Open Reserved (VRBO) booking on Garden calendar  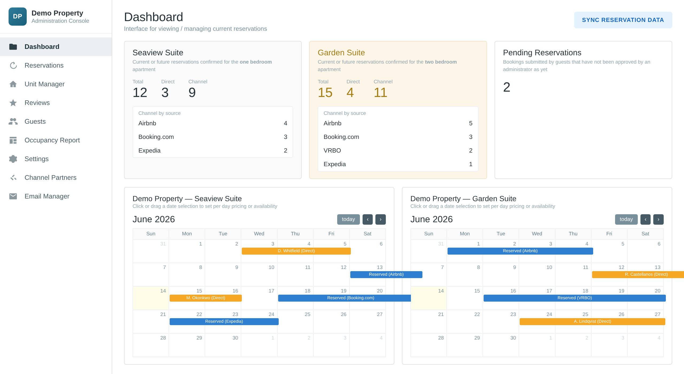pyautogui.click(x=574, y=298)
